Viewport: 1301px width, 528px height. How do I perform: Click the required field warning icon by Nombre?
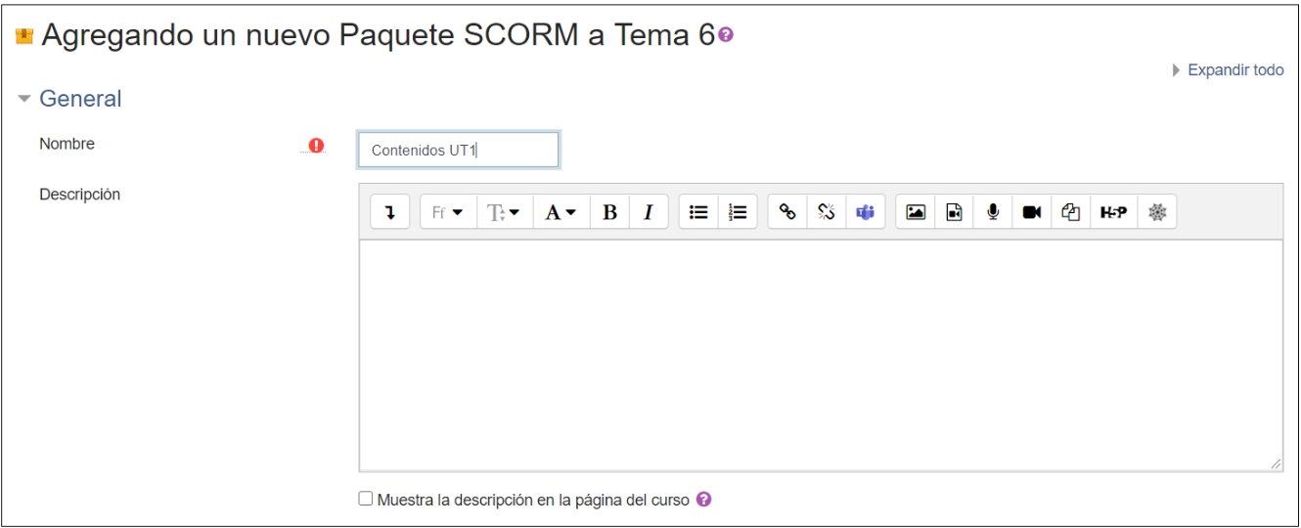[x=316, y=146]
